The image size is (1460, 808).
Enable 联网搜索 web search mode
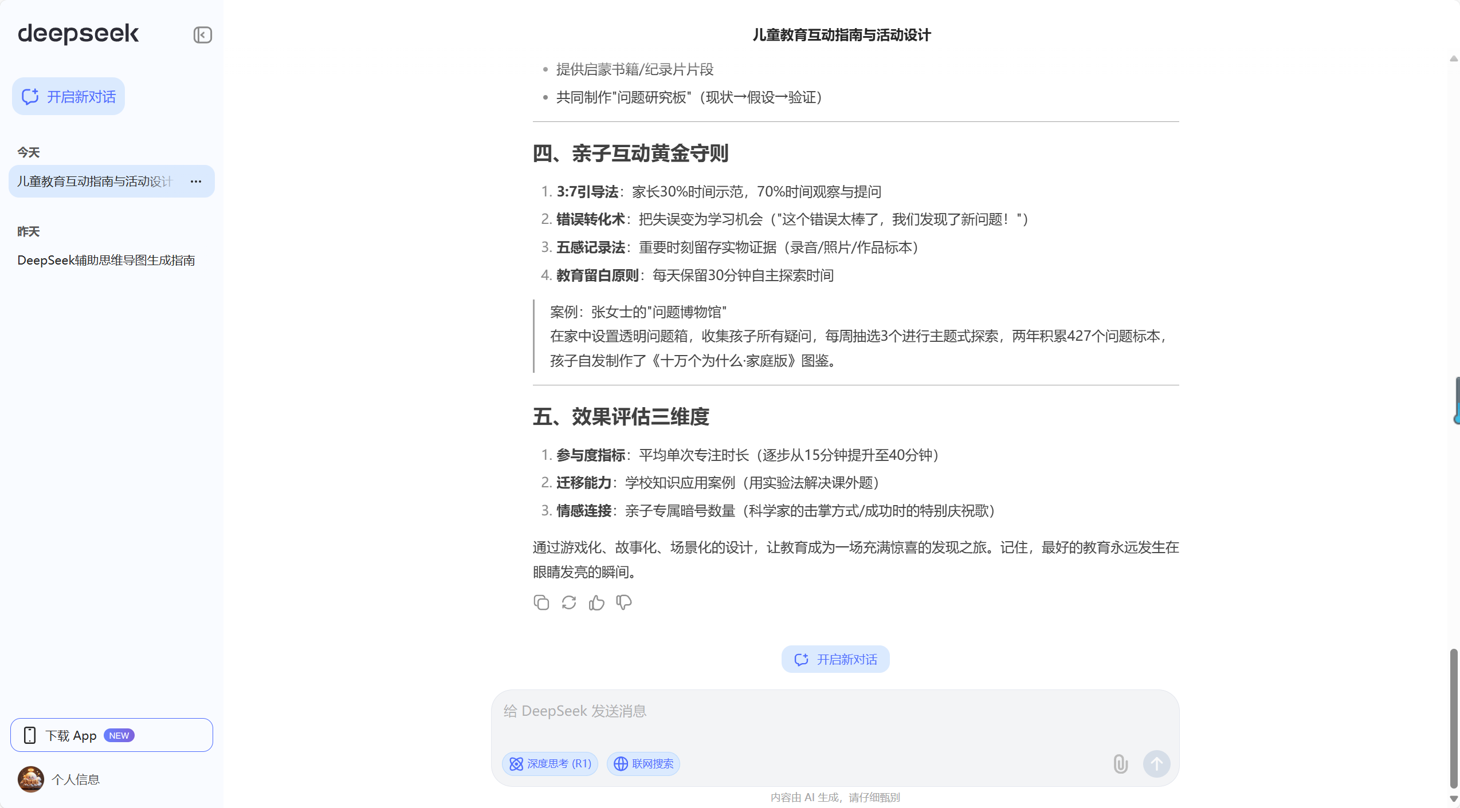(643, 764)
